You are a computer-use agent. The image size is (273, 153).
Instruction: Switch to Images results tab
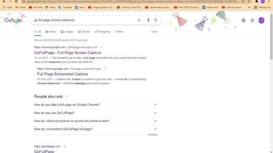tap(67, 31)
